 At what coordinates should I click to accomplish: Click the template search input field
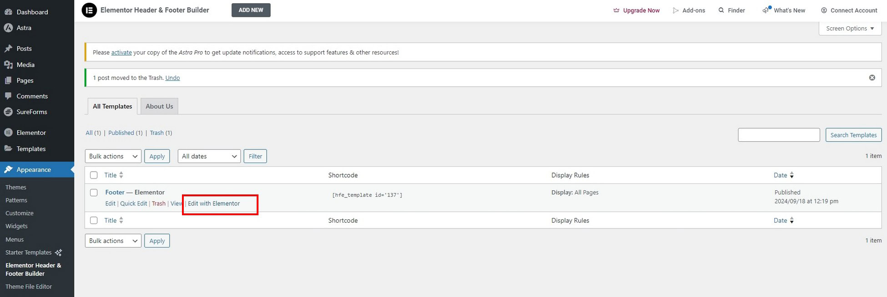point(779,135)
